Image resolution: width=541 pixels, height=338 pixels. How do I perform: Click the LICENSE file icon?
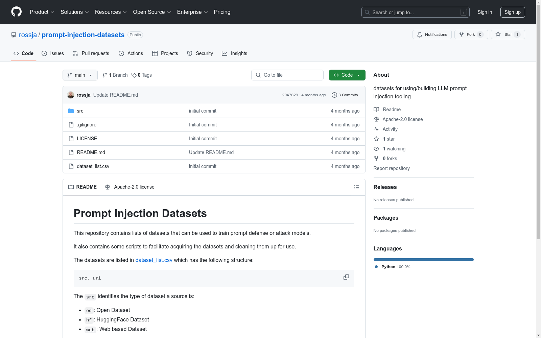[71, 139]
